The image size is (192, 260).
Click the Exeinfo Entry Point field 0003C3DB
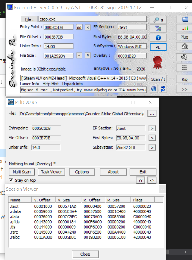click(x=58, y=27)
